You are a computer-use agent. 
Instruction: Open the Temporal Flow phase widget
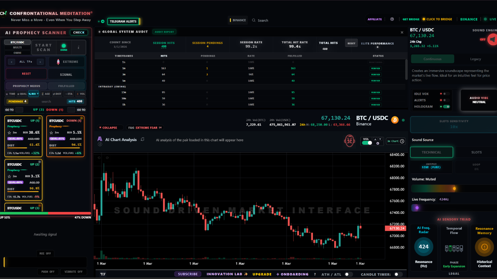point(454,248)
